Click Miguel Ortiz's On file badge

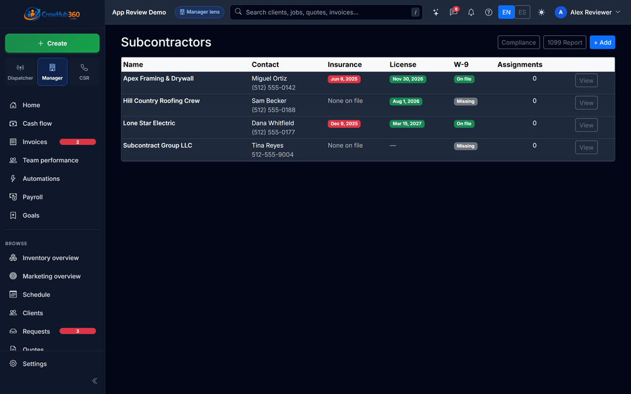[x=464, y=79]
